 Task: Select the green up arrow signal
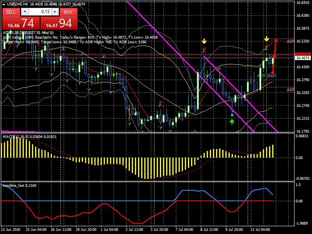232,122
